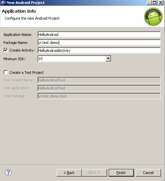Open the Minimum SDK dropdown arrow
The width and height of the screenshot is (165, 181).
click(108, 59)
